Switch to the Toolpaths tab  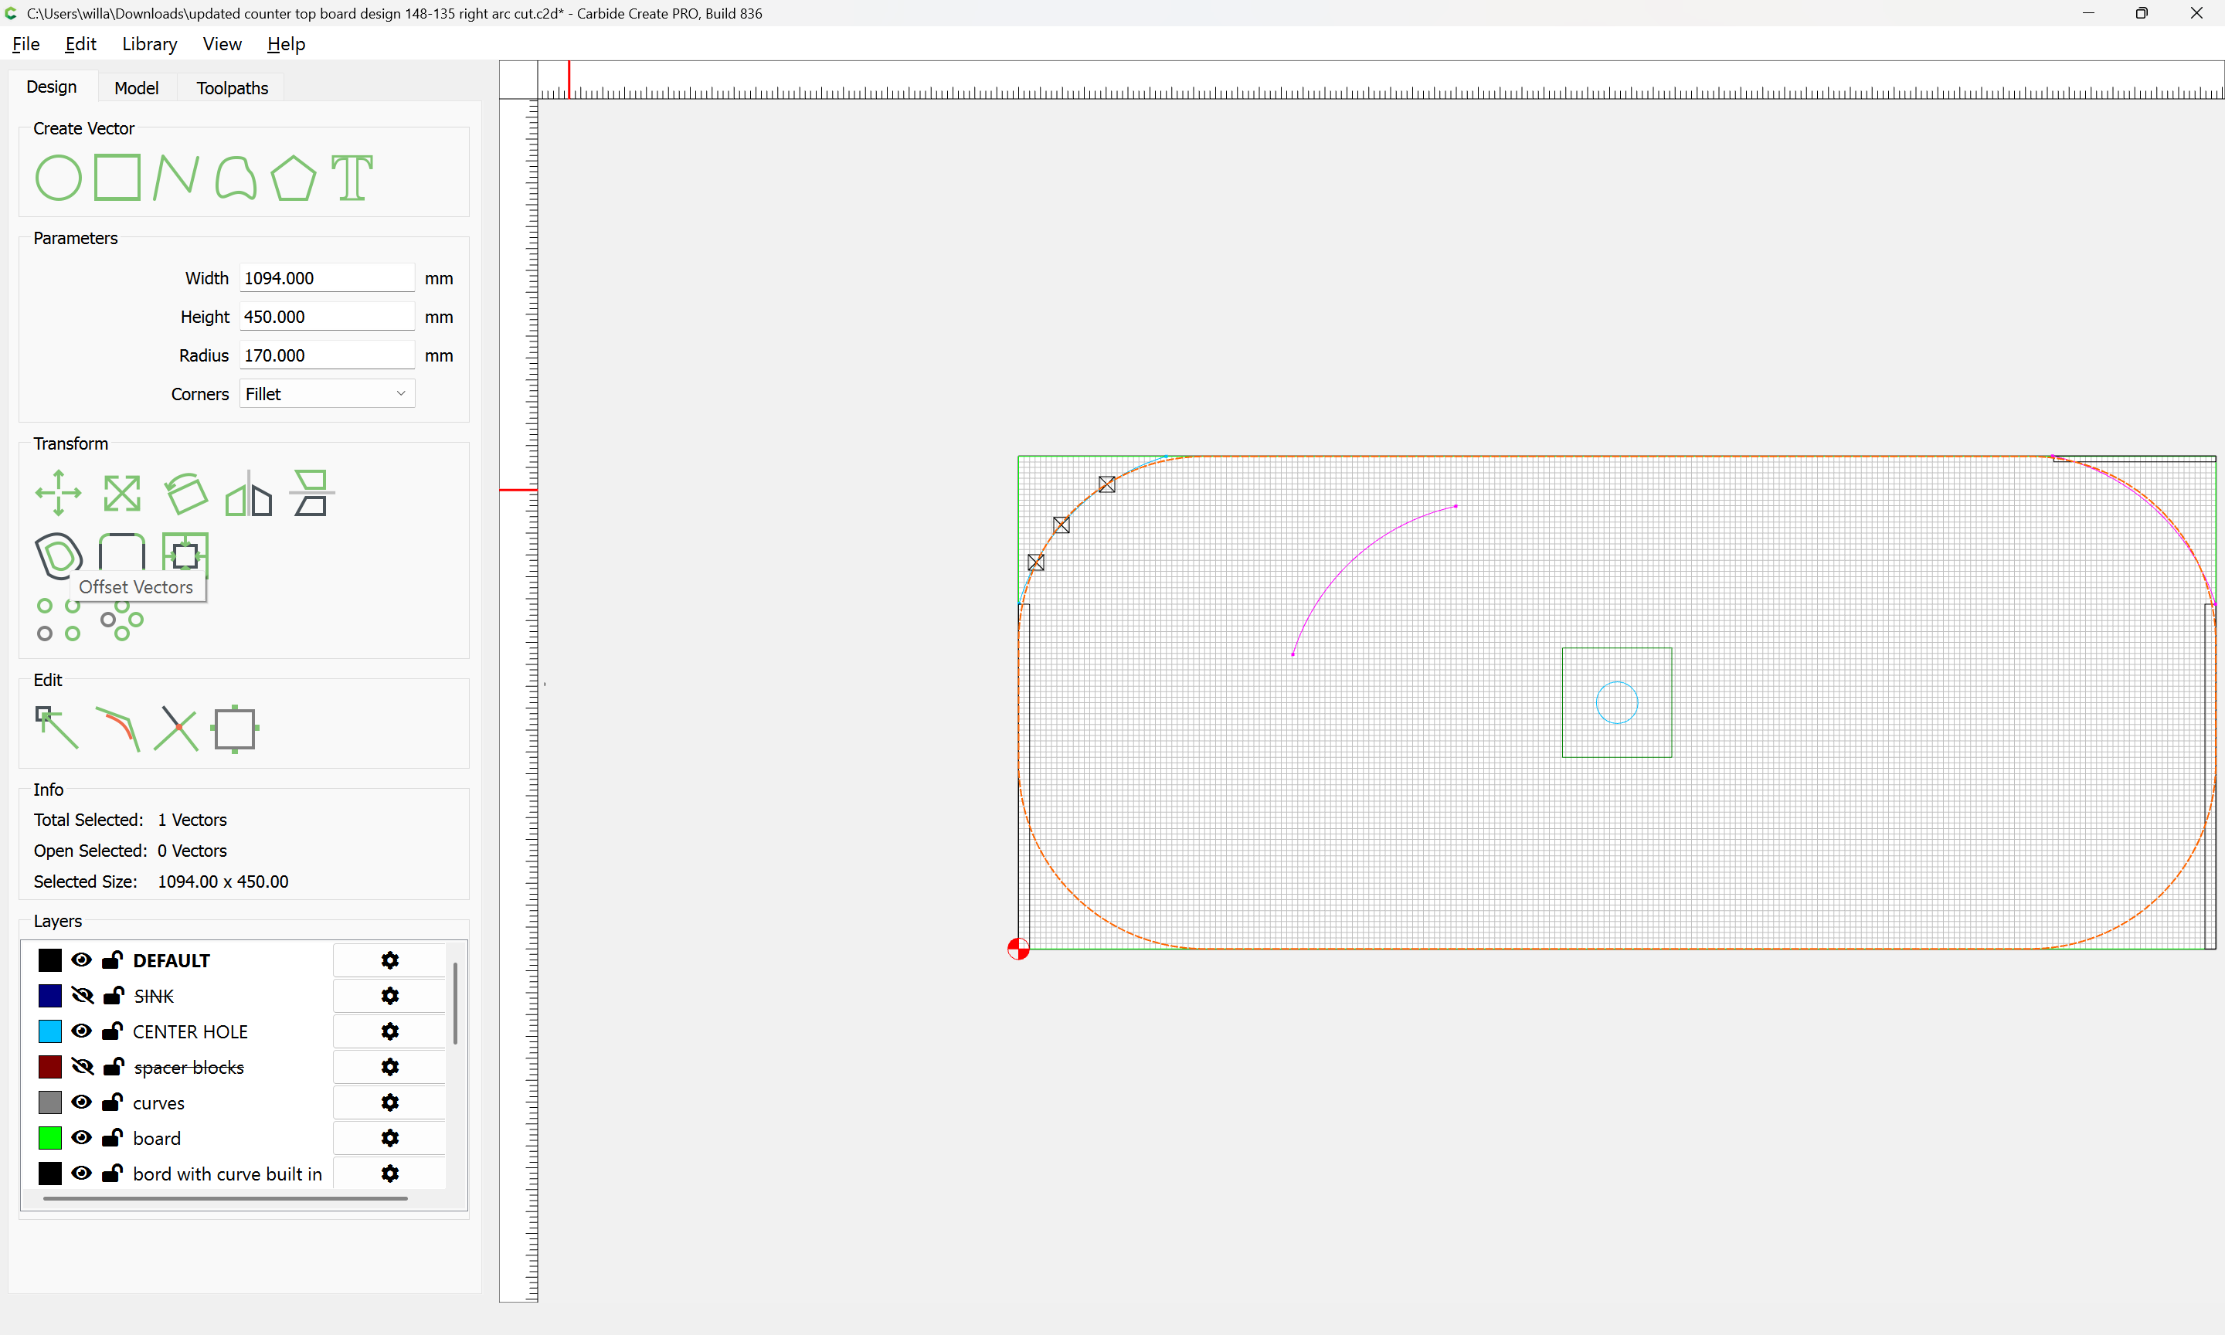pyautogui.click(x=232, y=88)
